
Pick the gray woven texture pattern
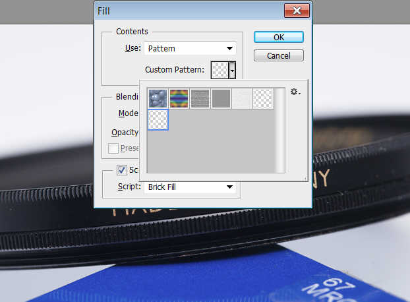click(x=200, y=98)
